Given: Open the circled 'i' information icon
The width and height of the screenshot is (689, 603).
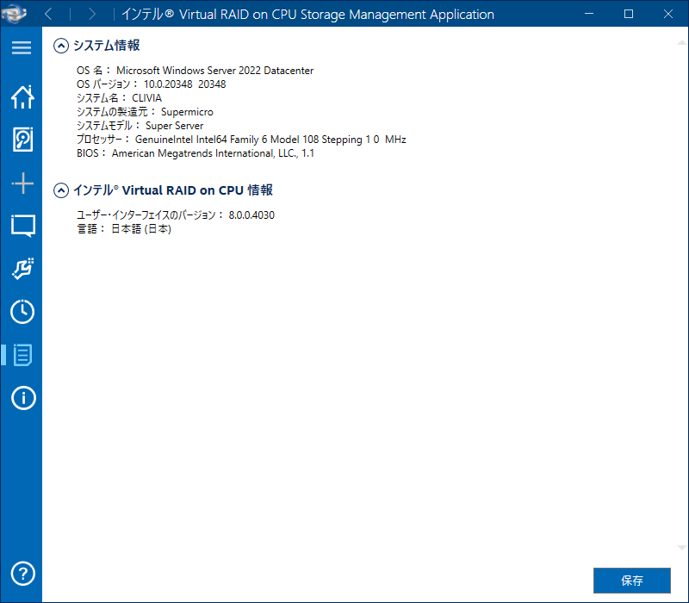Looking at the screenshot, I should [x=22, y=398].
